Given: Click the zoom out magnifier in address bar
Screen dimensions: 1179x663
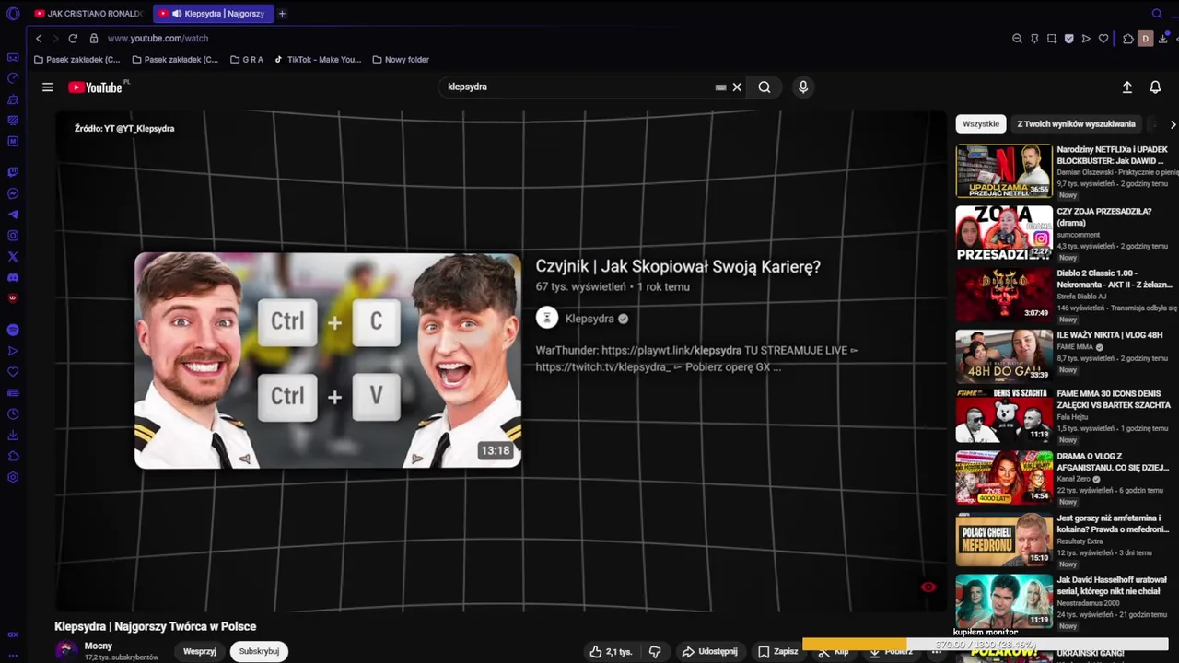Looking at the screenshot, I should tap(1017, 39).
